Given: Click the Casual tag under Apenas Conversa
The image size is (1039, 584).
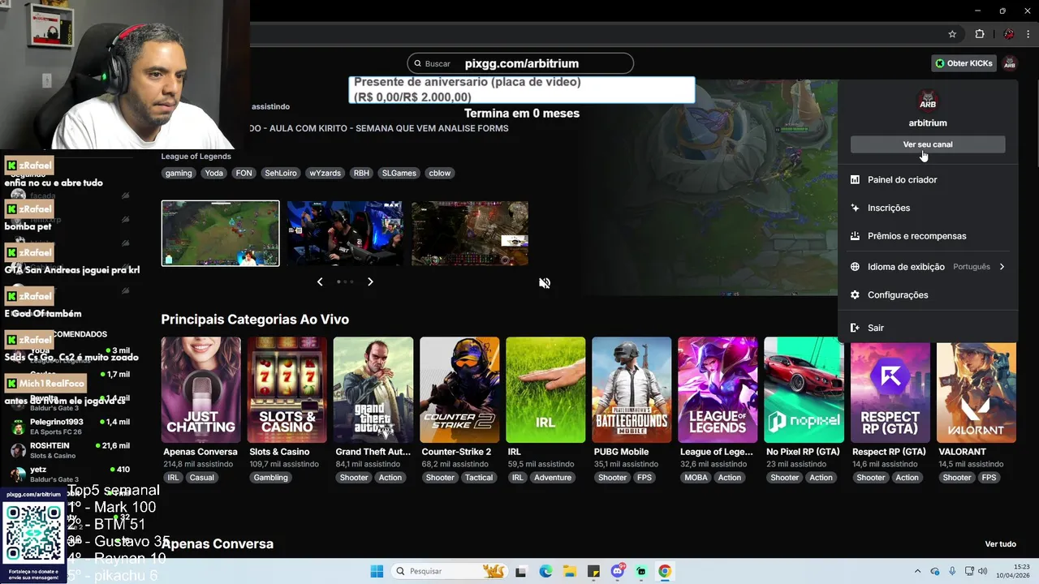Looking at the screenshot, I should point(202,478).
